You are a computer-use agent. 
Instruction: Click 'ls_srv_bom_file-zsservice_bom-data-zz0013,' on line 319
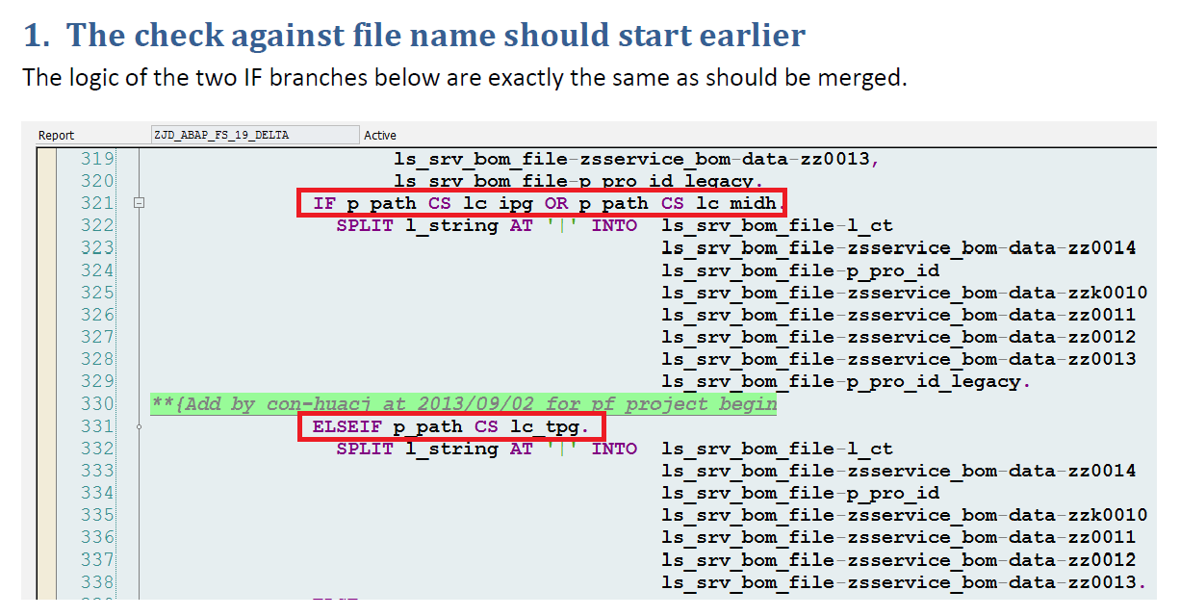tap(636, 159)
